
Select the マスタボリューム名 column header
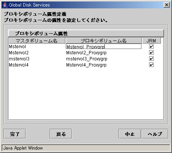tap(37, 41)
